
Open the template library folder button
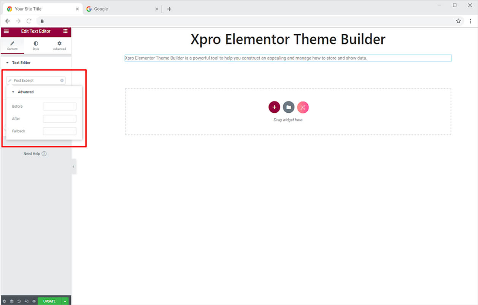click(289, 107)
